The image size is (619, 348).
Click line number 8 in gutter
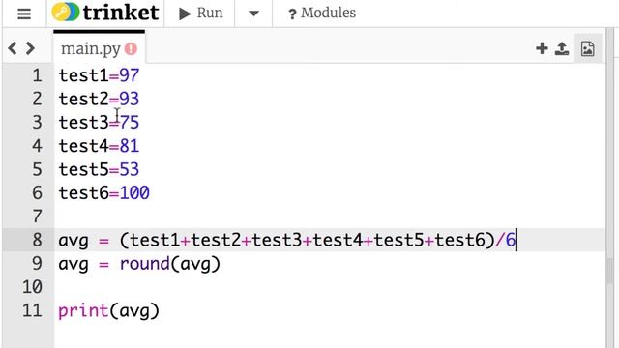(37, 240)
